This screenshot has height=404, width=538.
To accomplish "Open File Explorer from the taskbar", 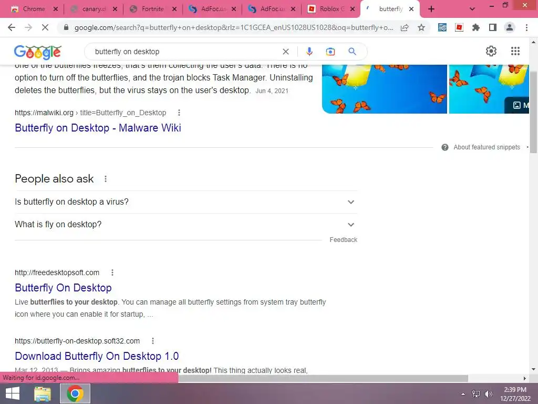I will click(x=43, y=393).
